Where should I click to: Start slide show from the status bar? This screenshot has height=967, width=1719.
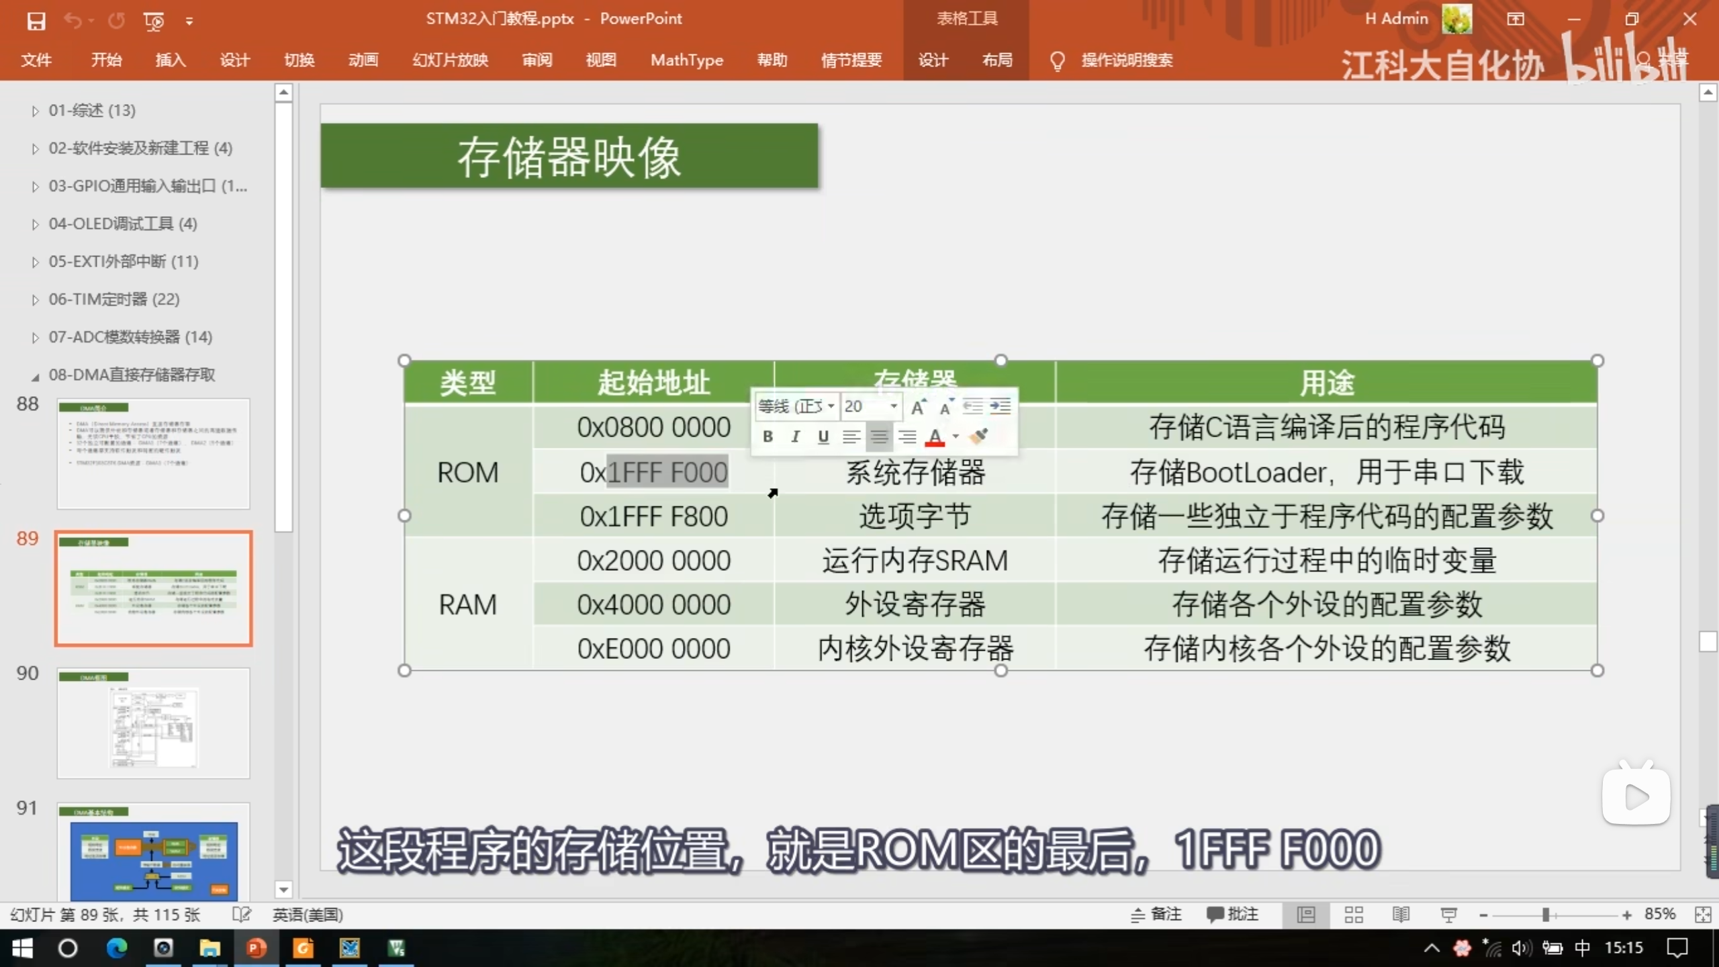(x=1448, y=915)
